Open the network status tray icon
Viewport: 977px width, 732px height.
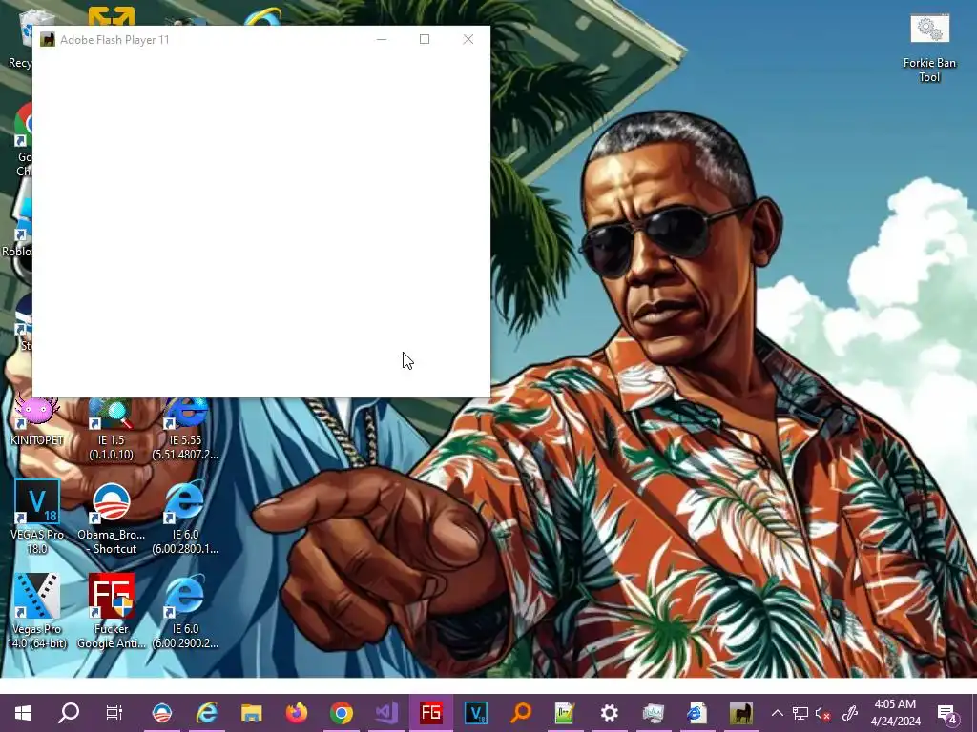(x=800, y=713)
